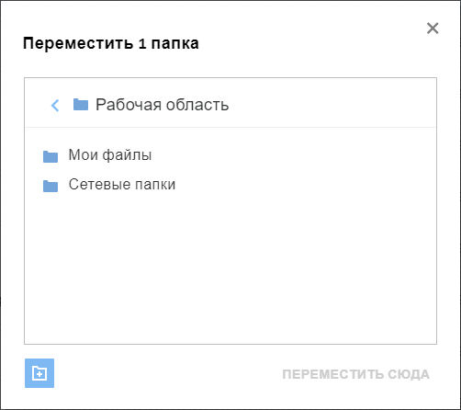The width and height of the screenshot is (461, 410).
Task: Click blank area right of Мои файлы
Action: point(294,155)
